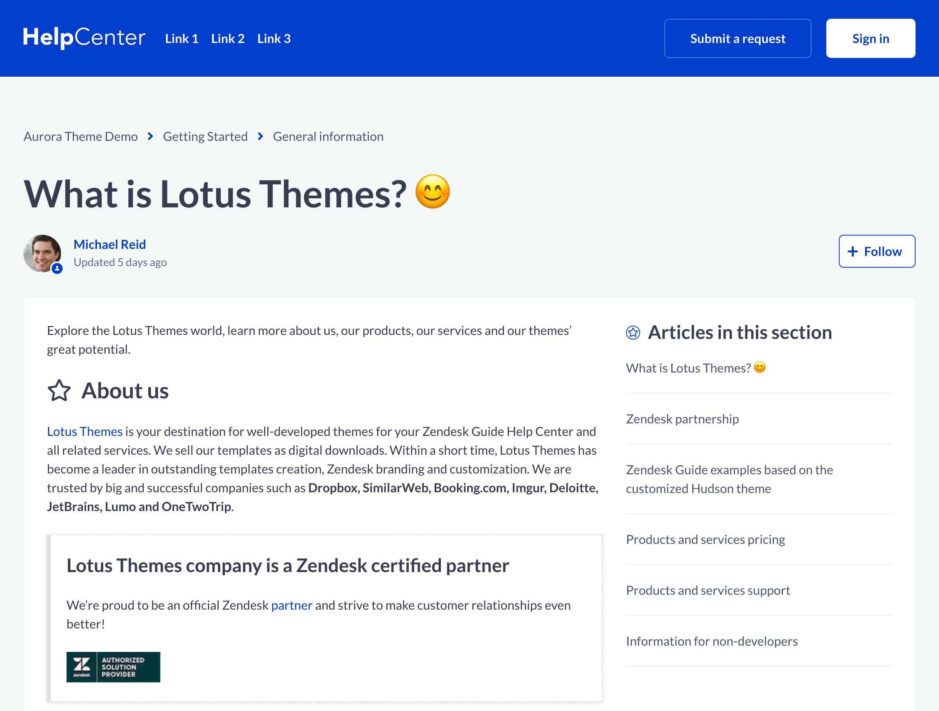Go to the Getting Started breadcrumb

coord(205,137)
